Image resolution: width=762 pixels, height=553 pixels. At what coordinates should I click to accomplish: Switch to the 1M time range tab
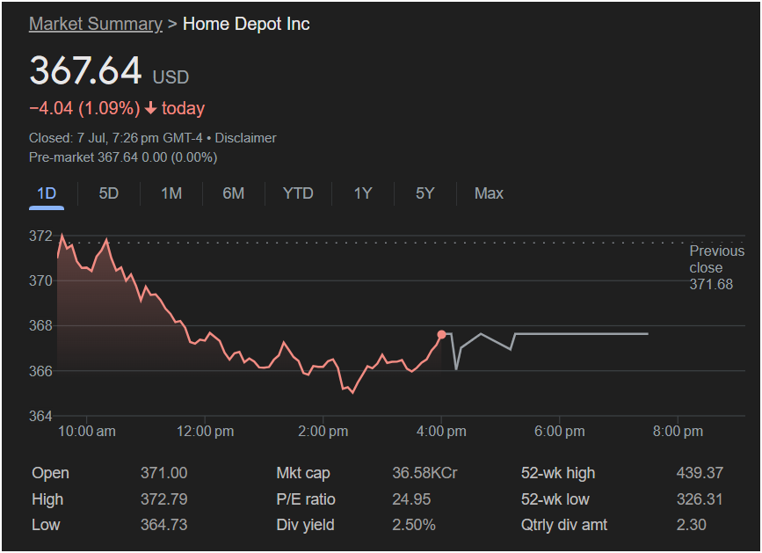pyautogui.click(x=171, y=193)
